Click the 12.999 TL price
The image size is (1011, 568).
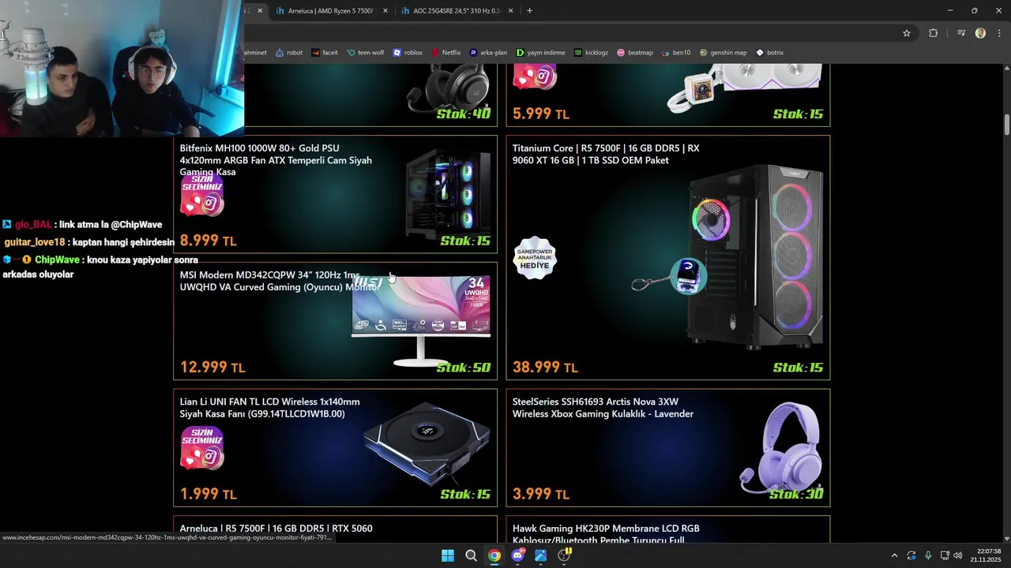tap(212, 367)
